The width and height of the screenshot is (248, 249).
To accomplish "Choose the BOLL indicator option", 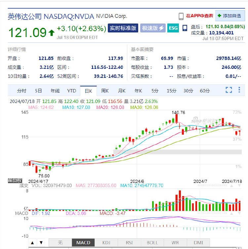I will pos(152,243).
